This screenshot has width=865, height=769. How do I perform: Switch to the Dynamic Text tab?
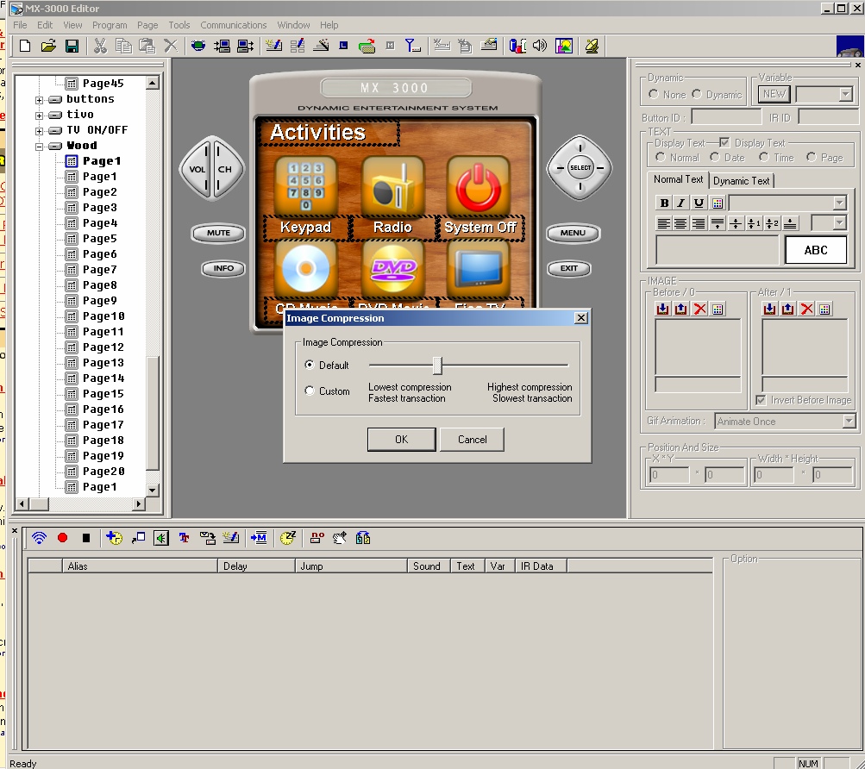pos(741,180)
